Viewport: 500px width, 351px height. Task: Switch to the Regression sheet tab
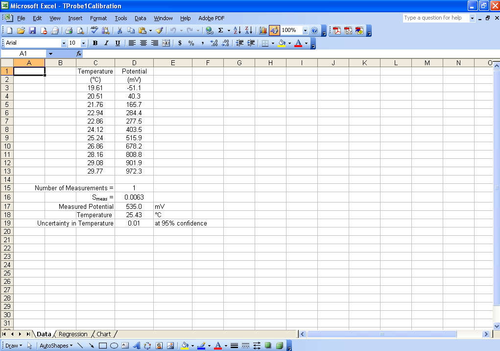point(73,334)
